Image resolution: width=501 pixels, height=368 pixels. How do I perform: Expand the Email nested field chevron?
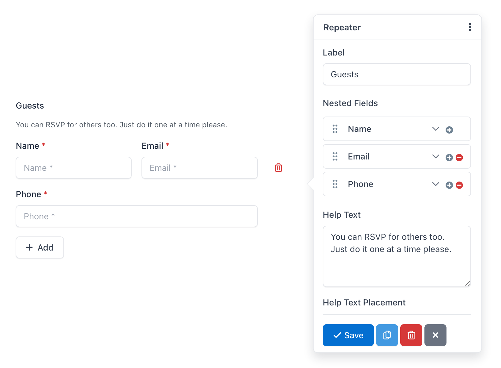tap(436, 156)
